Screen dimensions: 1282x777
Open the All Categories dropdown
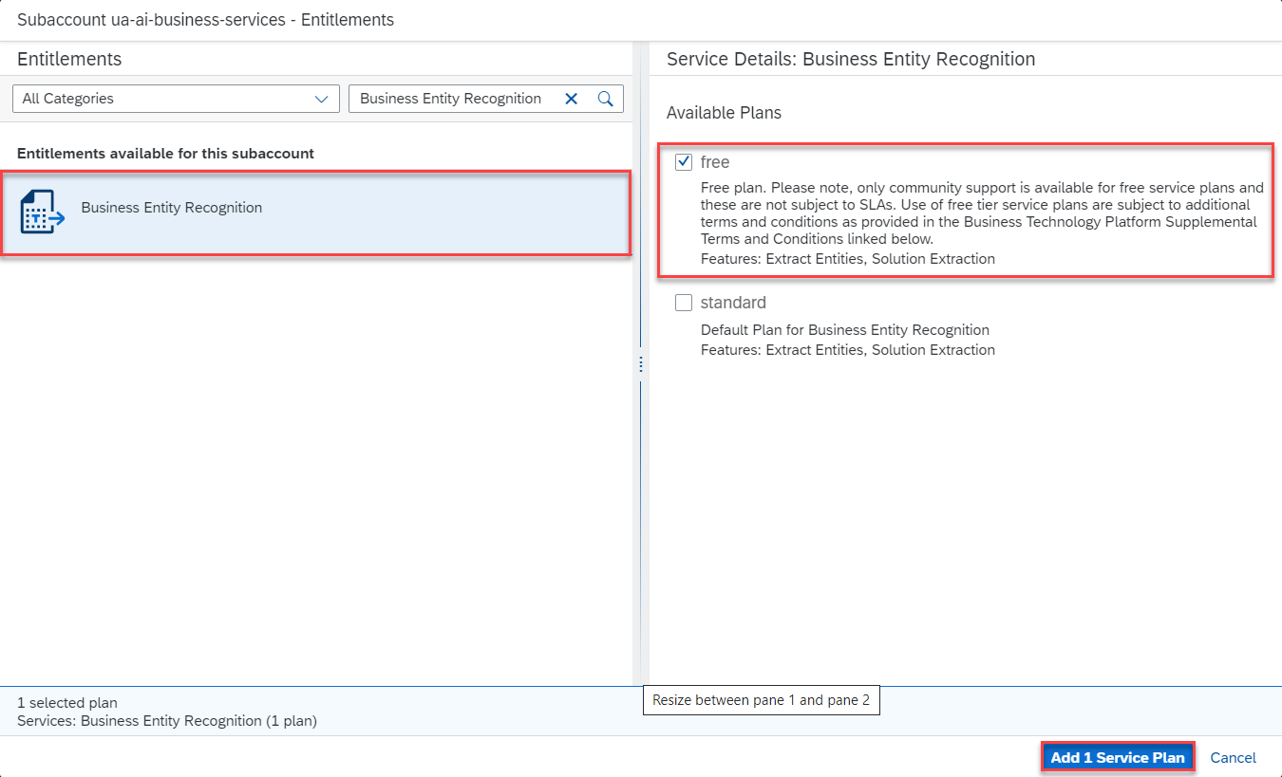pos(176,99)
